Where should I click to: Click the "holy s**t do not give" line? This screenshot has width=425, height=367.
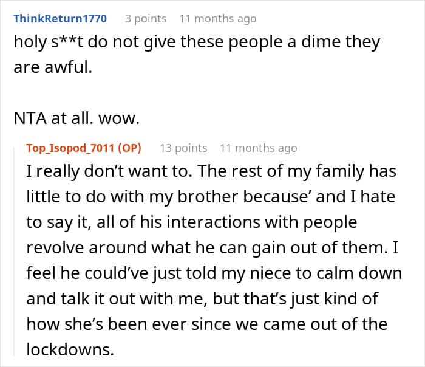pyautogui.click(x=197, y=43)
